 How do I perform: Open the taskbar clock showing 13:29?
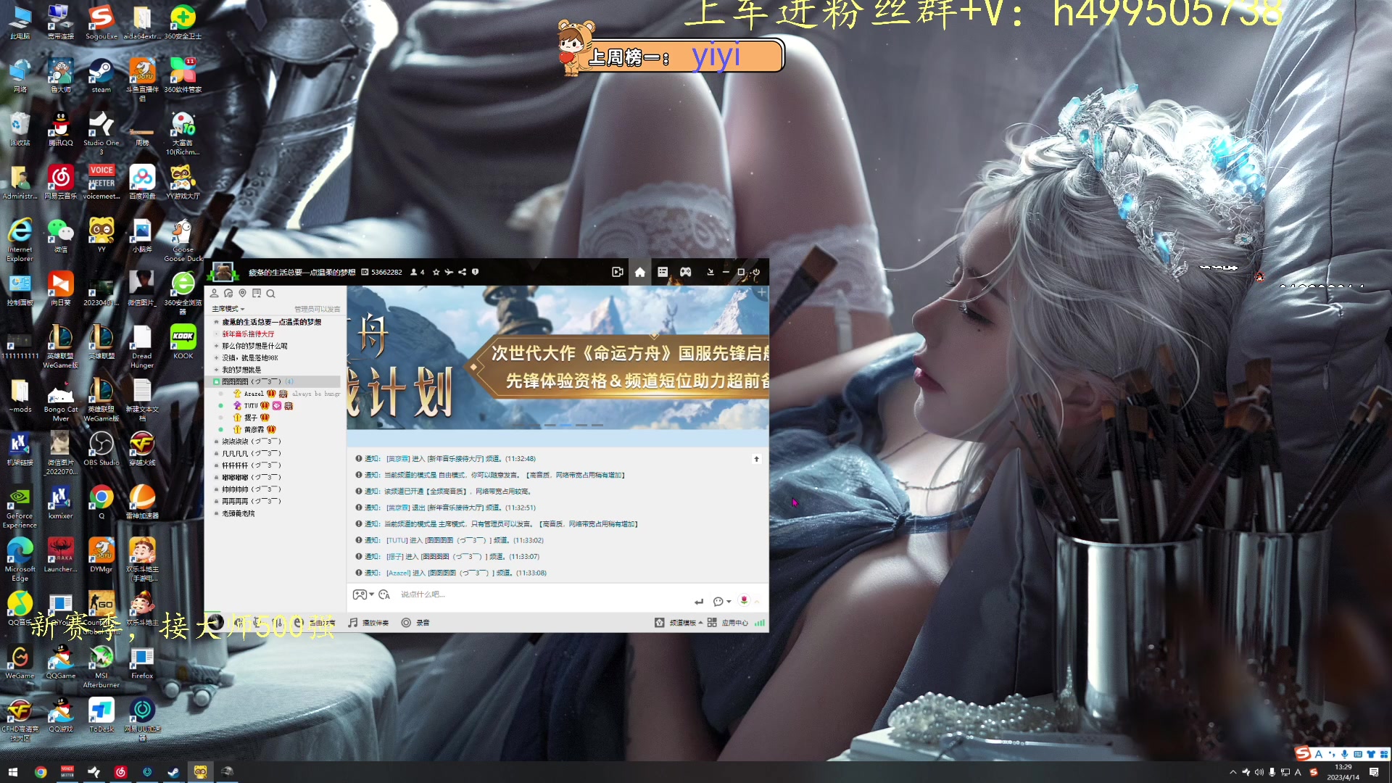1343,772
